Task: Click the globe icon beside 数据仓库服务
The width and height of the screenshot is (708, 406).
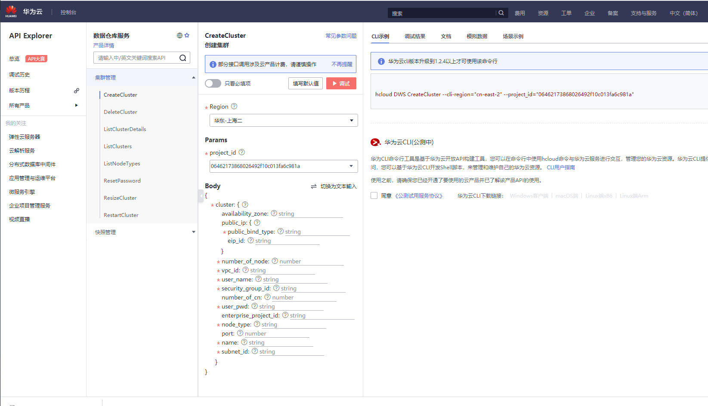Action: click(179, 36)
